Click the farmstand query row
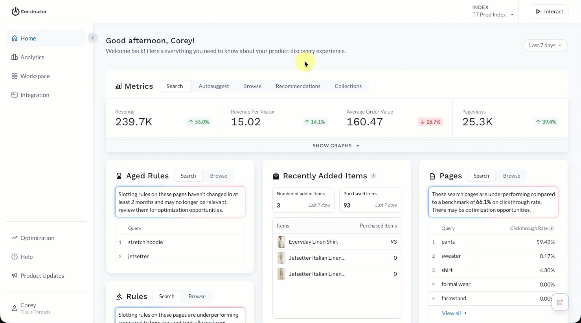Image resolution: width=581 pixels, height=323 pixels. (x=493, y=298)
